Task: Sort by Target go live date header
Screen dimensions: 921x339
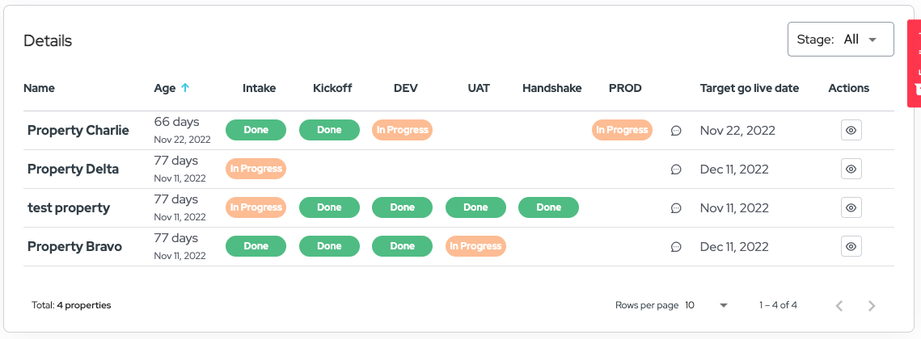Action: pos(749,88)
